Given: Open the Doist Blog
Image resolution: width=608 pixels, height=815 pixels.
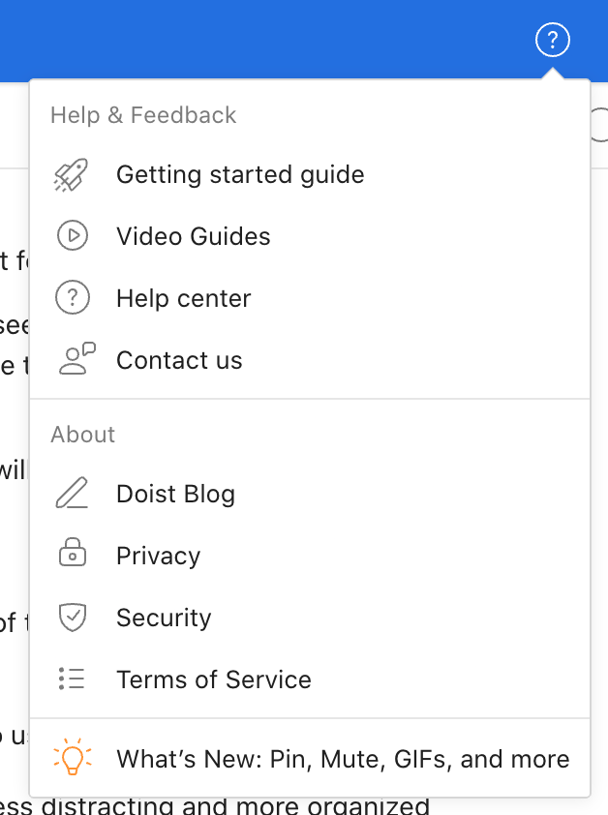Looking at the screenshot, I should pyautogui.click(x=175, y=494).
